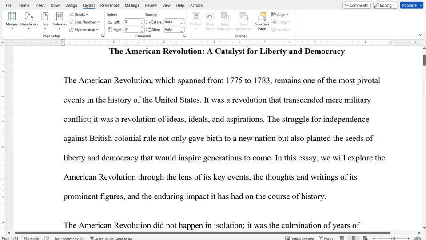Click the zoom slider in status bar

[x=394, y=238]
